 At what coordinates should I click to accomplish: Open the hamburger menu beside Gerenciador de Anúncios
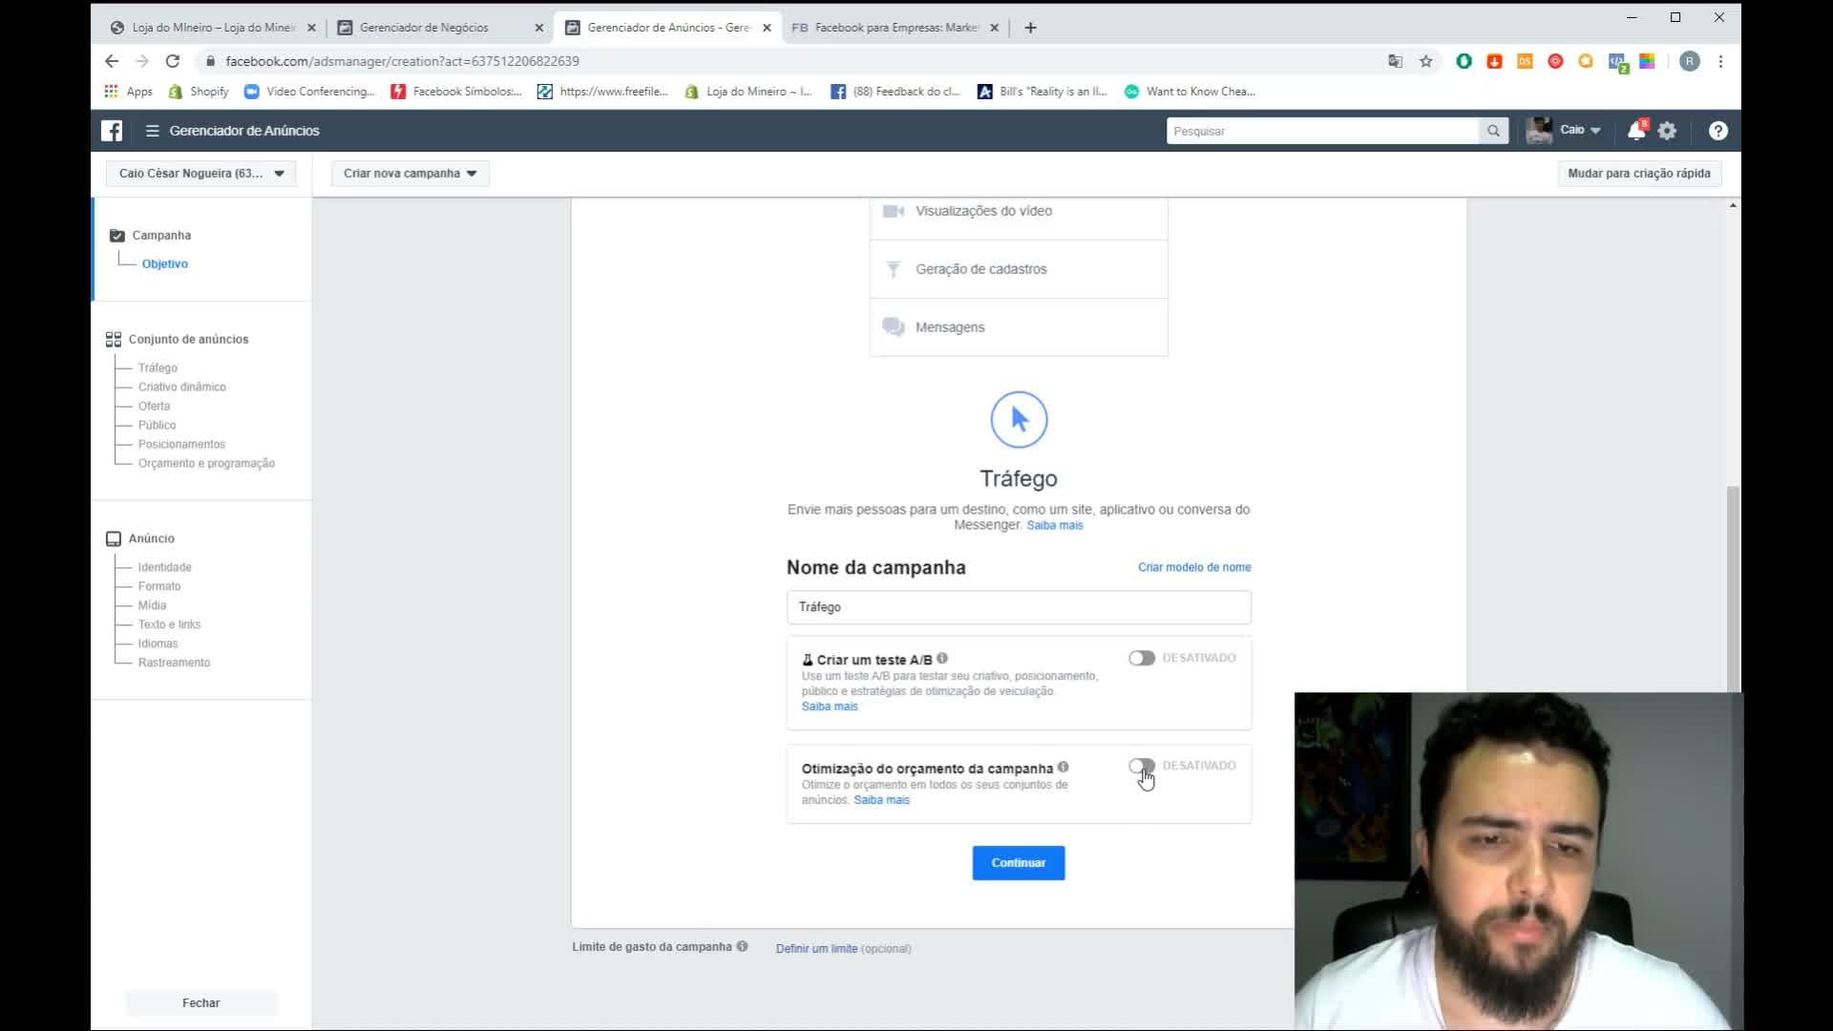[152, 131]
